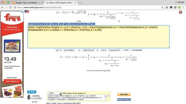Viewport: 186px width, 104px height.
Task: Click inside the yellow LaTeX input area
Action: pyautogui.click(x=99, y=37)
